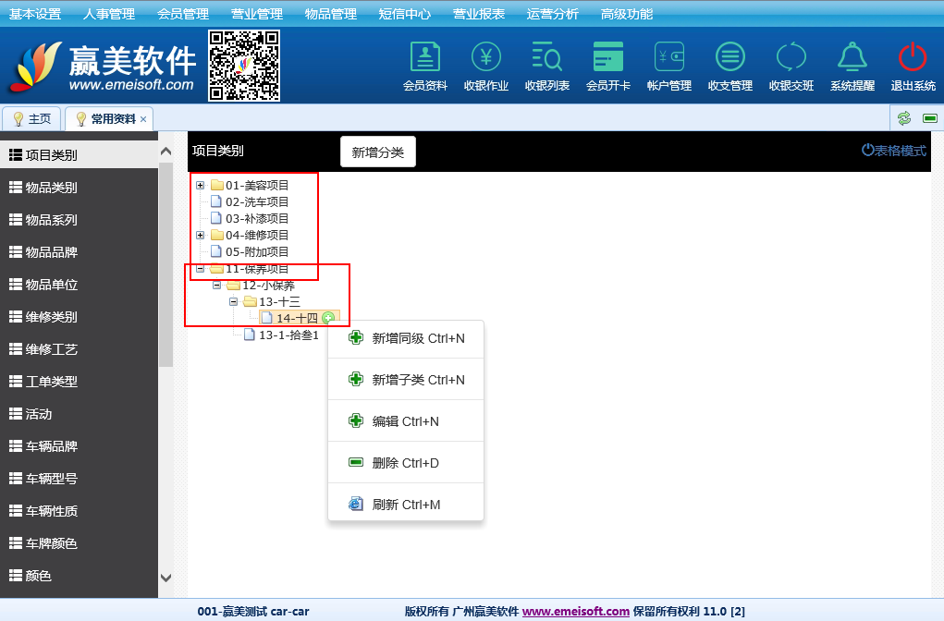Select 删除 in the context menu

407,463
